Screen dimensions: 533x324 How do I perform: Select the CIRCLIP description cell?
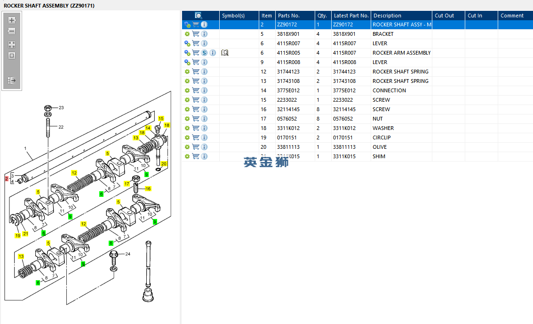point(401,138)
